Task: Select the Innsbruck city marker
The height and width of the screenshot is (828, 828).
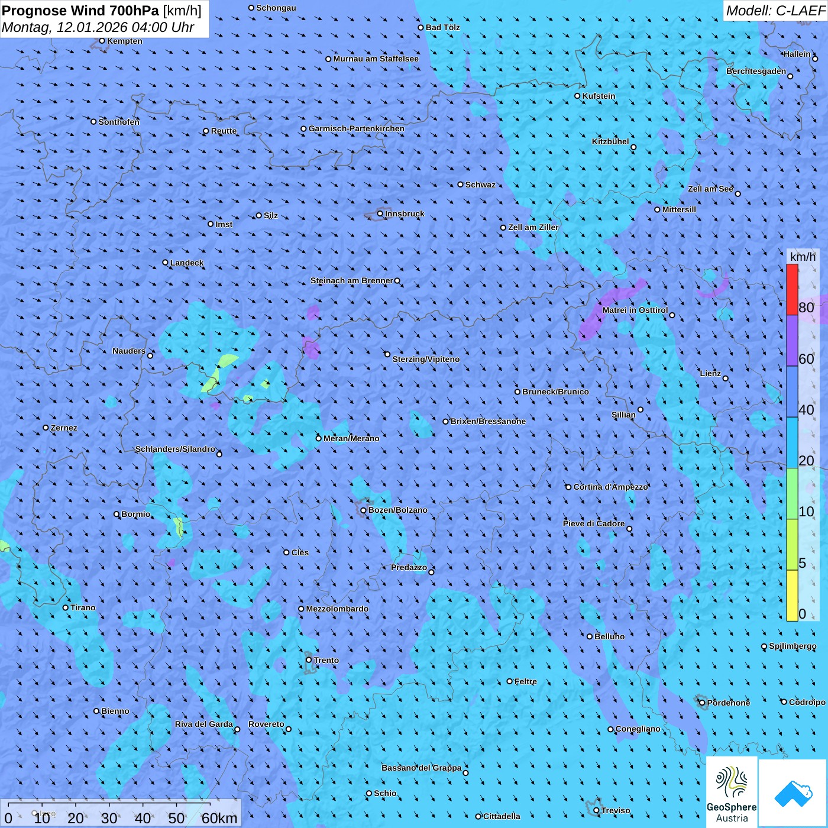Action: (x=380, y=214)
